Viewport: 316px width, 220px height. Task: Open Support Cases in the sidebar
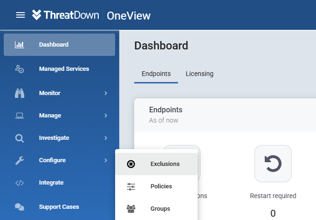(60, 207)
